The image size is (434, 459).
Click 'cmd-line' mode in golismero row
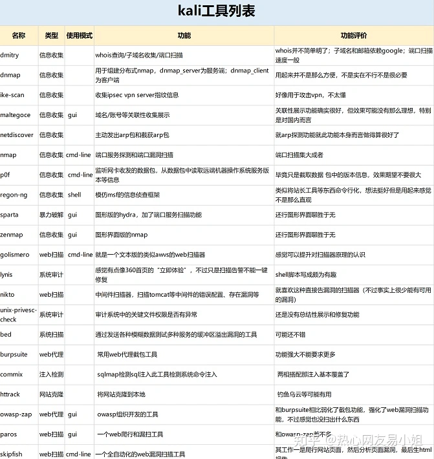tap(80, 255)
